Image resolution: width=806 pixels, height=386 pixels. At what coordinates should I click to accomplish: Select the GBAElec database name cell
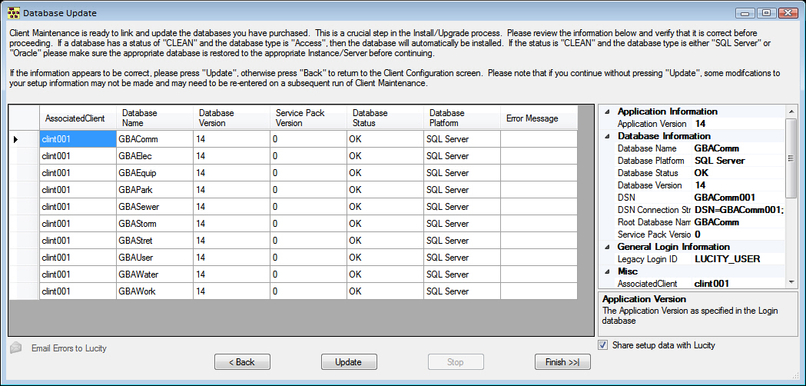point(154,156)
